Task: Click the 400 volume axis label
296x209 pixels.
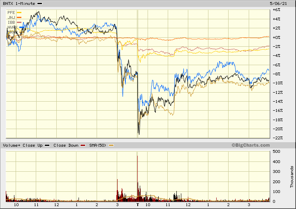Action: (x=276, y=161)
